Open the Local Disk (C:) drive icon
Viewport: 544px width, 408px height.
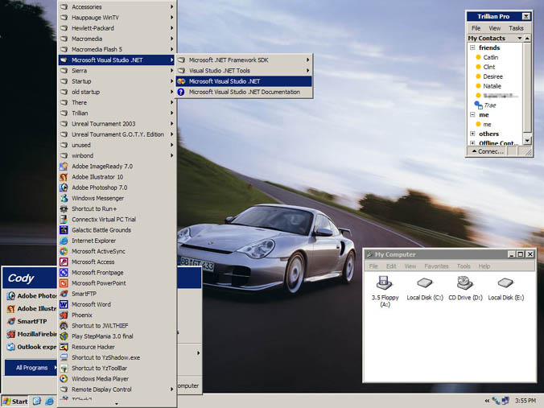point(424,284)
